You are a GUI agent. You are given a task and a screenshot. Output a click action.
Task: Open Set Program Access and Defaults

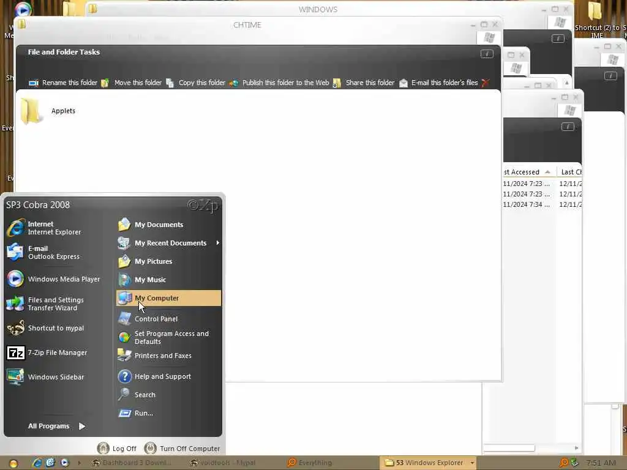click(x=168, y=337)
